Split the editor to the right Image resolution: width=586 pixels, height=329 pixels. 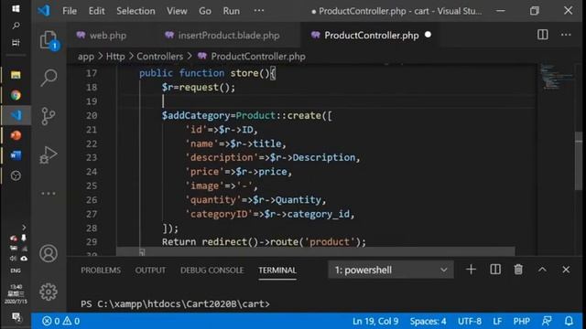543,35
